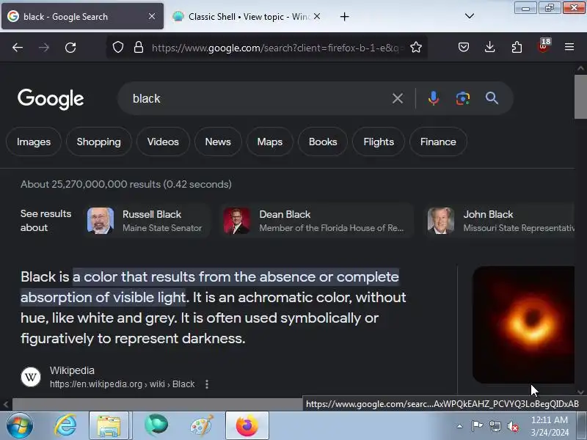Save page to Pocket icon
Image resolution: width=587 pixels, height=440 pixels.
(464, 47)
